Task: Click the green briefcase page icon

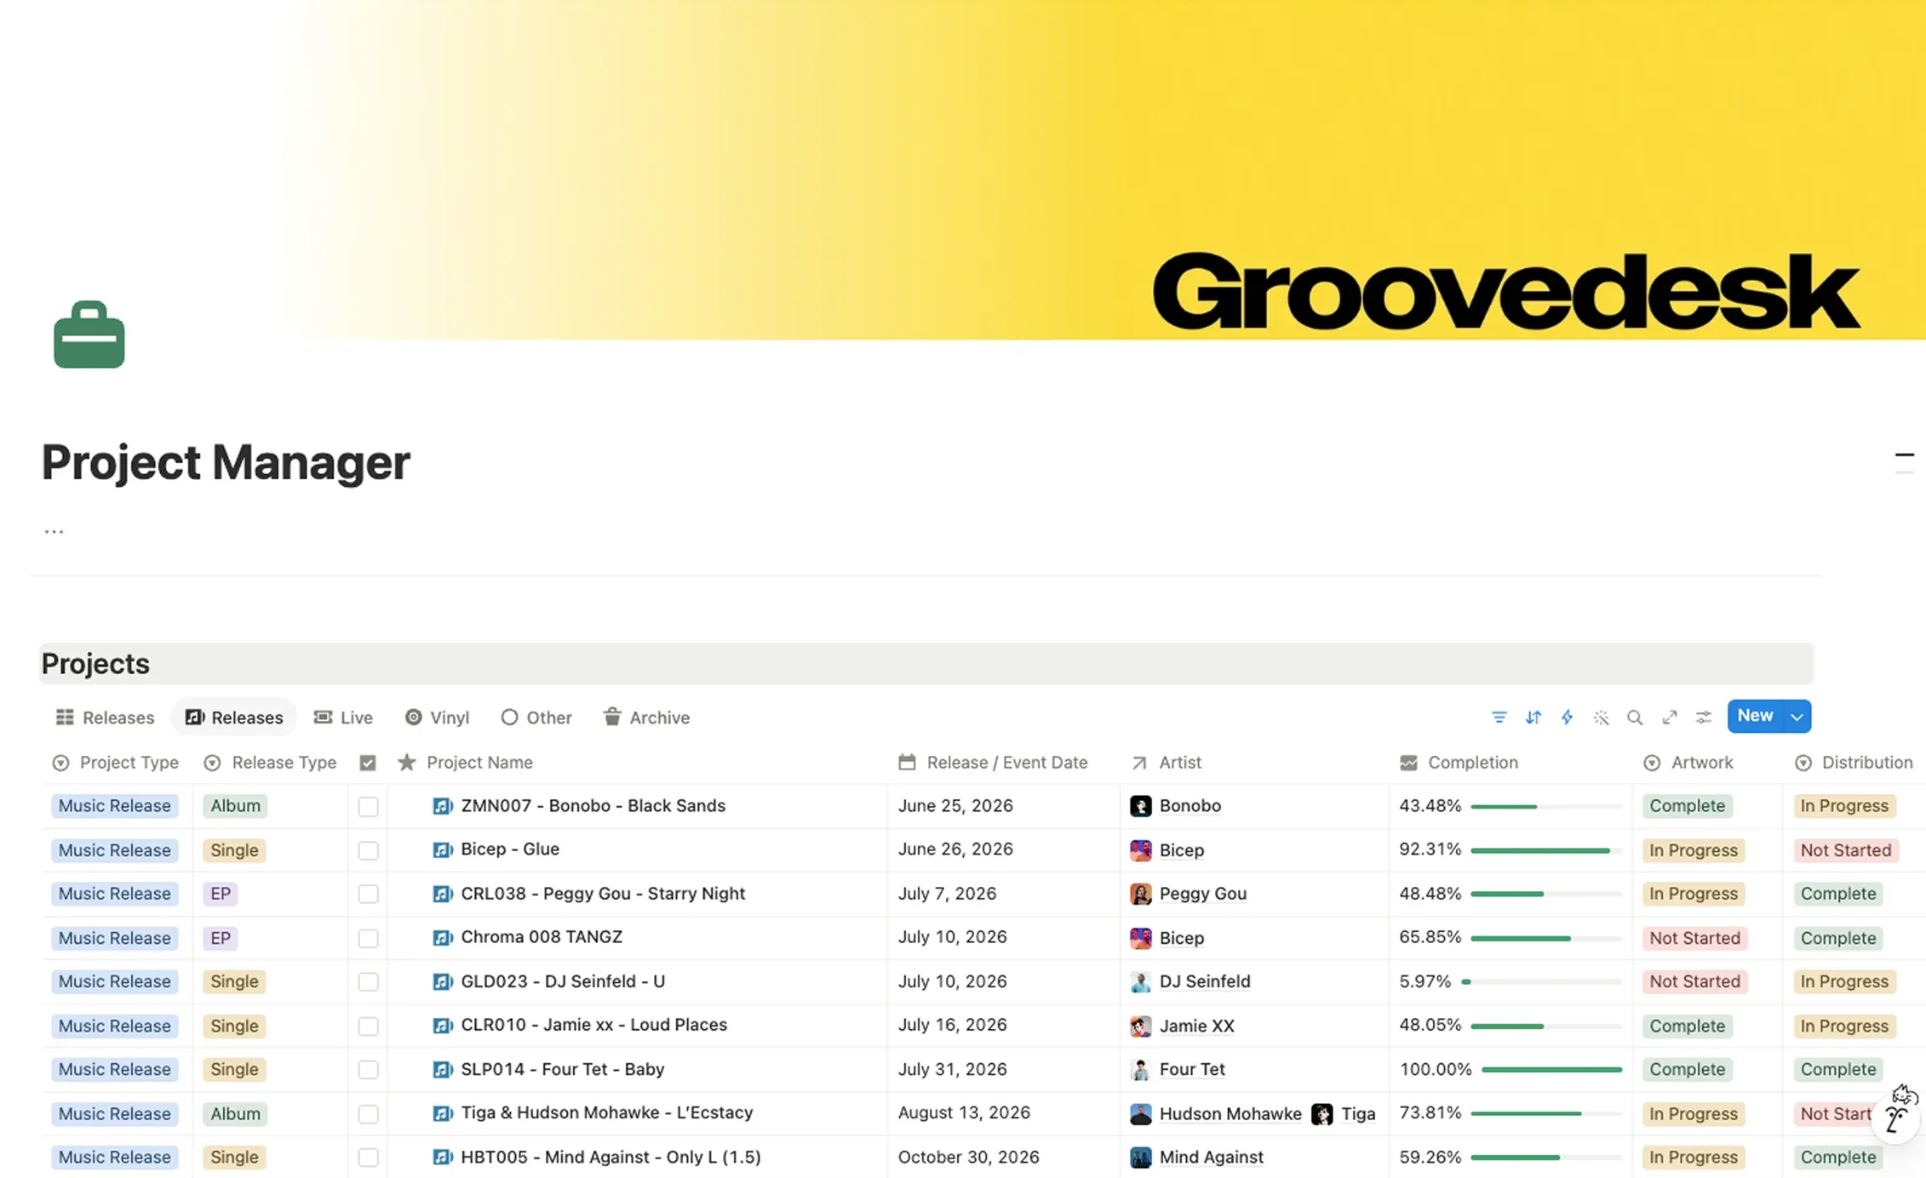Action: click(x=89, y=335)
